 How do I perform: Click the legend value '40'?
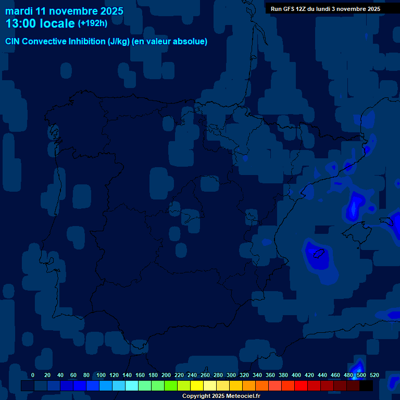pyautogui.click(x=60, y=375)
